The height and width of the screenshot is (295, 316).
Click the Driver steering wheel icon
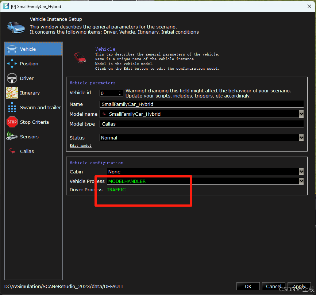pos(12,78)
